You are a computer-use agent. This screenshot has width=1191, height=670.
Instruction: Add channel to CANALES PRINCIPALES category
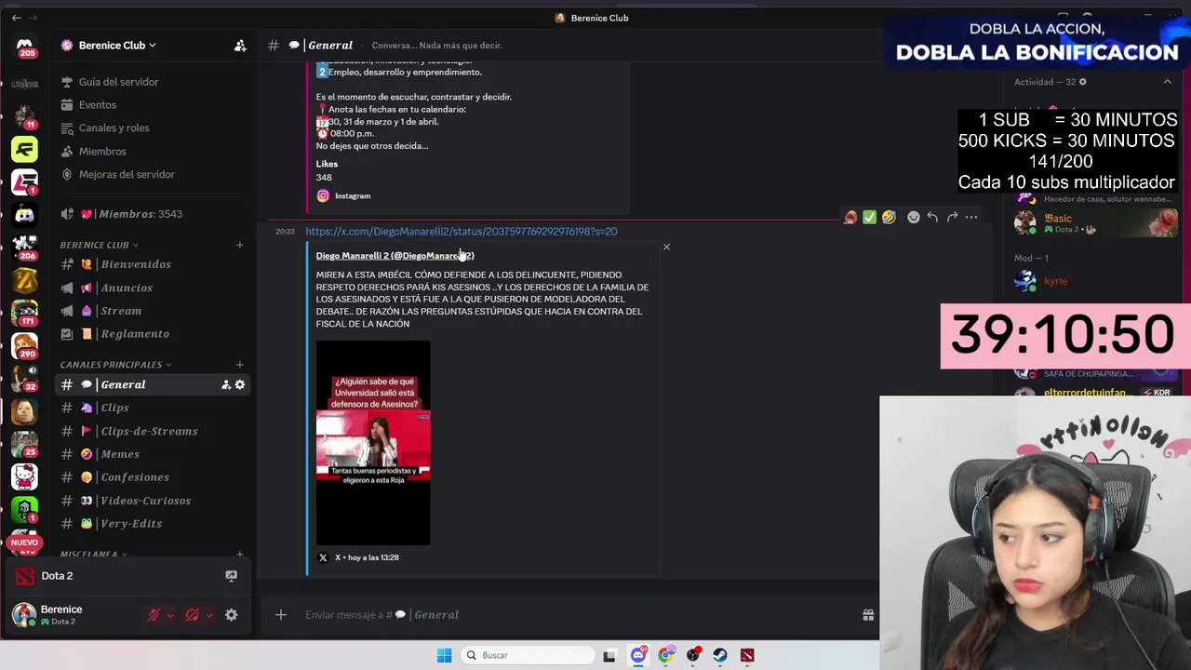[x=240, y=365]
